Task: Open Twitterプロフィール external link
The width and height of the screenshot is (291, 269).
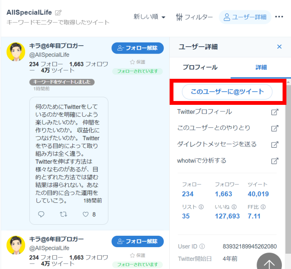Action: [275, 112]
